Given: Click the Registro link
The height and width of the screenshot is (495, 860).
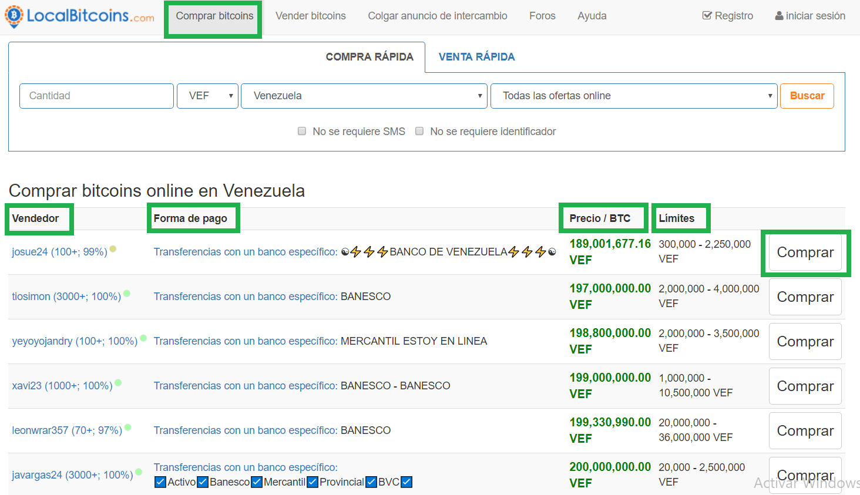Looking at the screenshot, I should 728,16.
